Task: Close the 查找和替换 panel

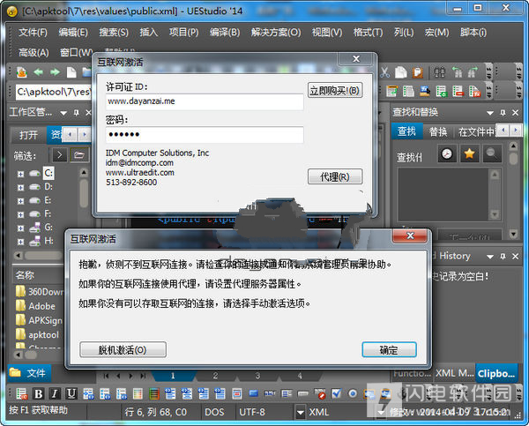Action: pos(515,113)
